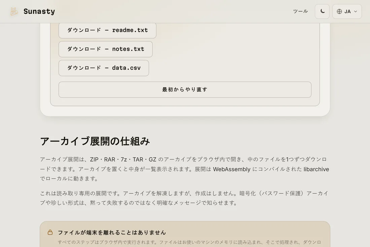
Task: Click the globe icon in language selector
Action: tap(339, 11)
